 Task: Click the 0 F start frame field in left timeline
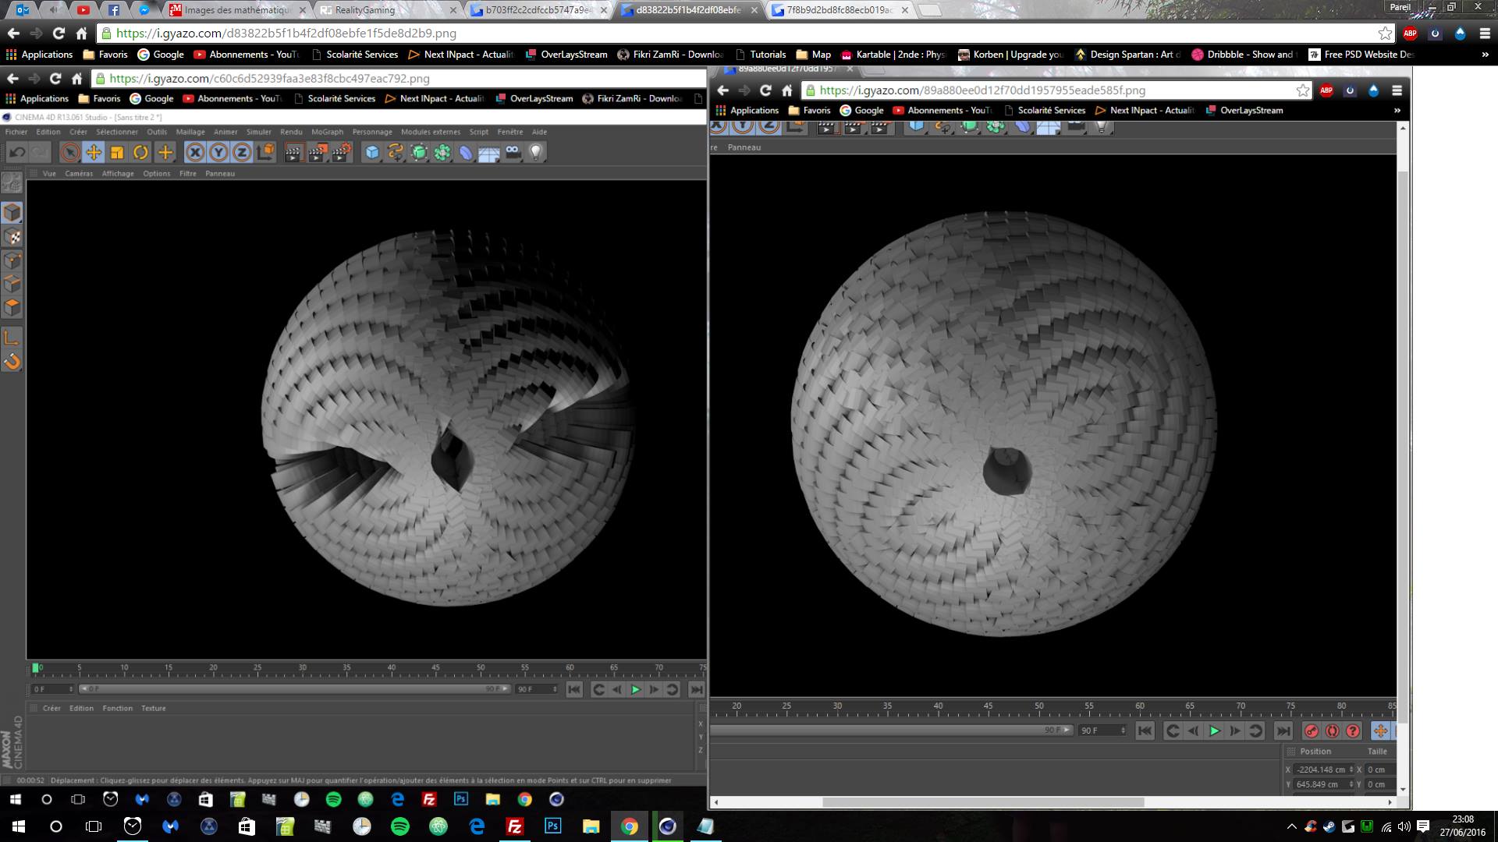pos(52,689)
